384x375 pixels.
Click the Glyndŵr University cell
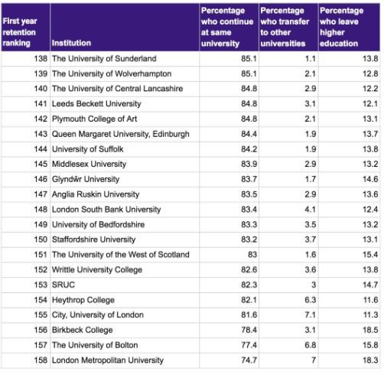pyautogui.click(x=125, y=179)
